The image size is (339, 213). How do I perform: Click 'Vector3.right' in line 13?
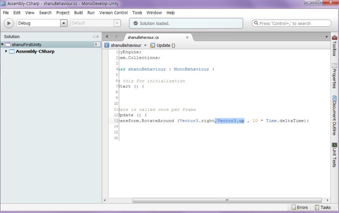197,121
